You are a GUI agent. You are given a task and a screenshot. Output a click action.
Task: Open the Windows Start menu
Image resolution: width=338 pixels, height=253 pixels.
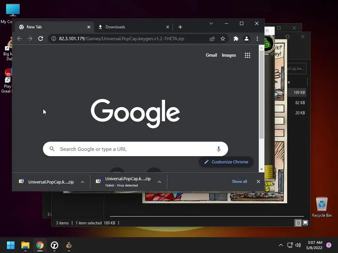(11, 245)
